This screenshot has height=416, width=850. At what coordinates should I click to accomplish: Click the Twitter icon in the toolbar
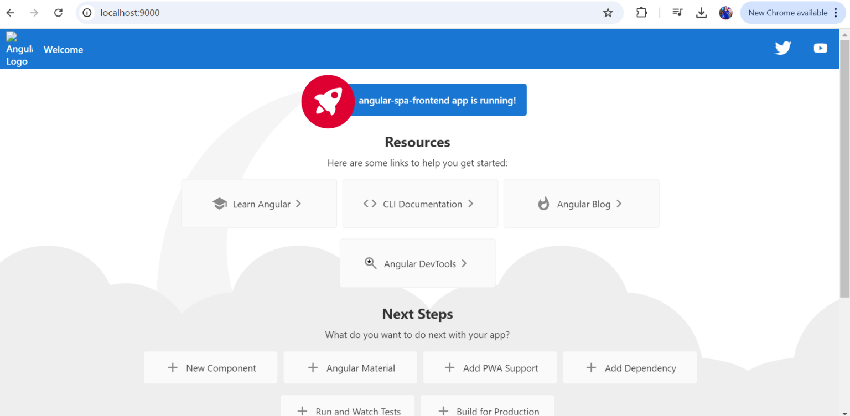783,48
